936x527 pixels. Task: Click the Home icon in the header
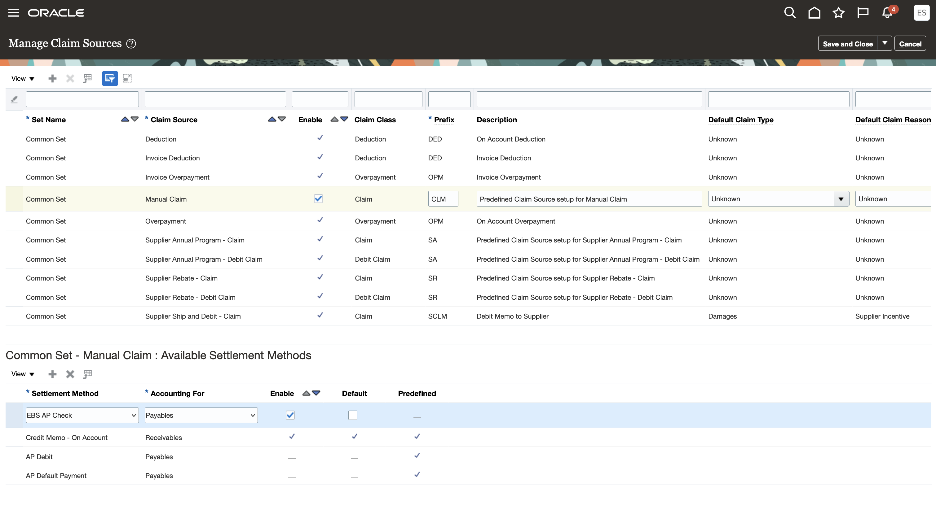tap(814, 12)
